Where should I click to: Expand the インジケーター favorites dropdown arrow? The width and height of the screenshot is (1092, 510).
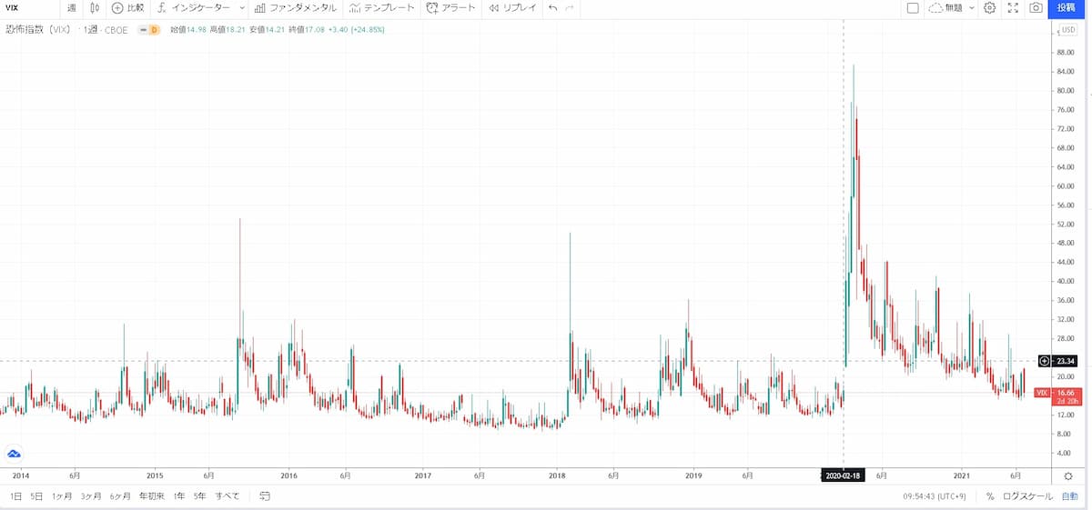(x=241, y=8)
